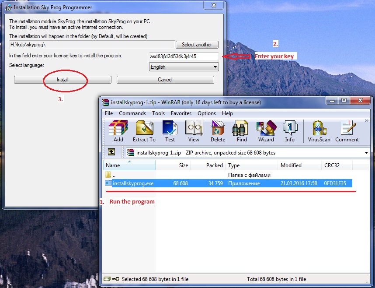
Task: Click the archive address bar text
Action: [206, 153]
